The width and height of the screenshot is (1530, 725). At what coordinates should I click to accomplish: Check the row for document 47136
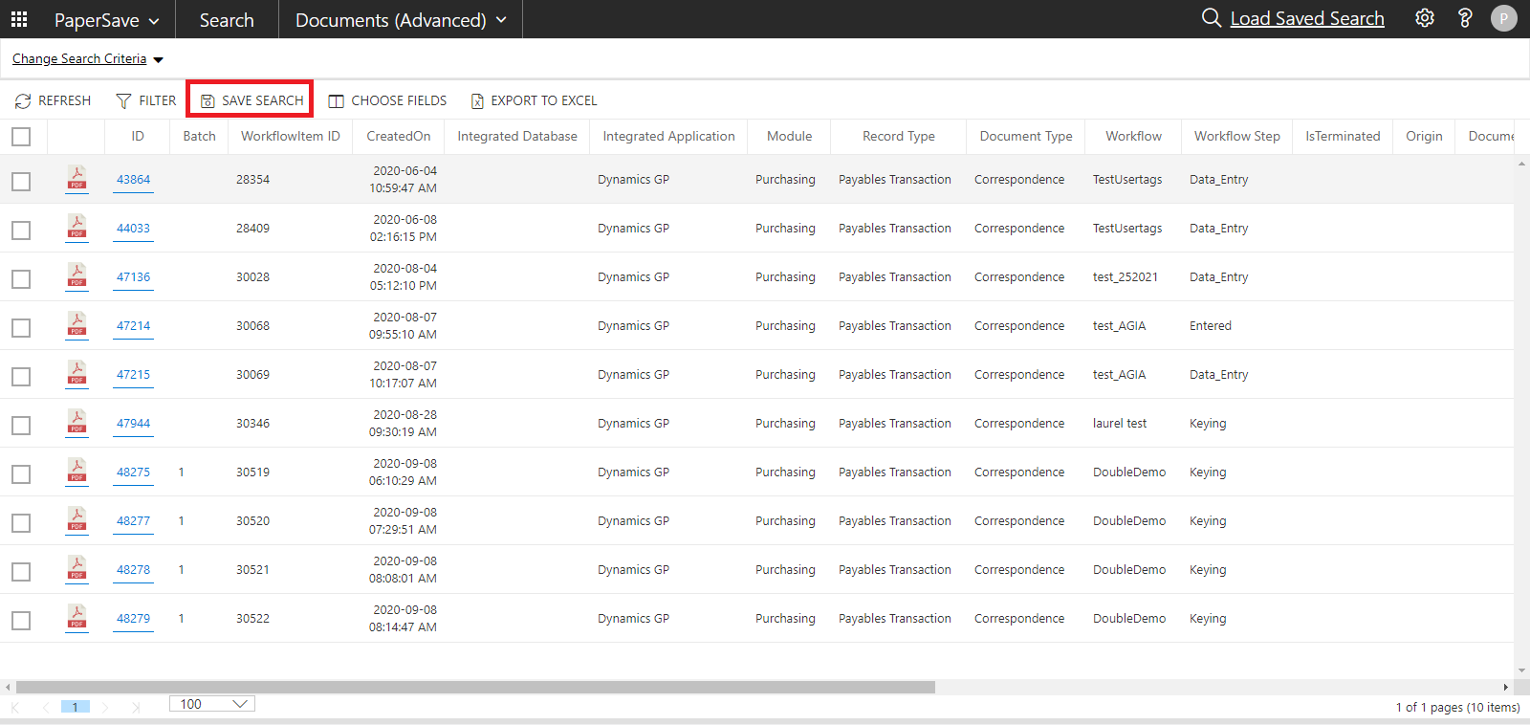pos(21,278)
